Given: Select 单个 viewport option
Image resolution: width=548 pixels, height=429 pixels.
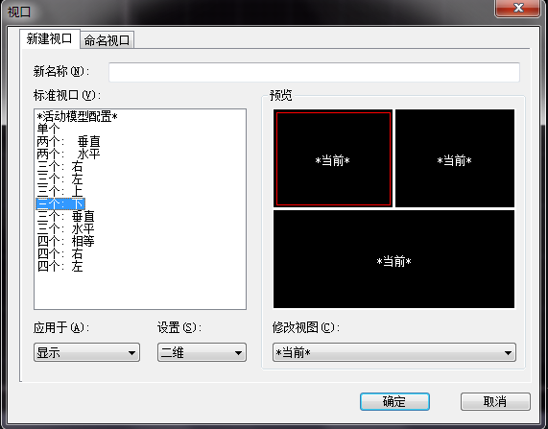Looking at the screenshot, I should pos(48,129).
